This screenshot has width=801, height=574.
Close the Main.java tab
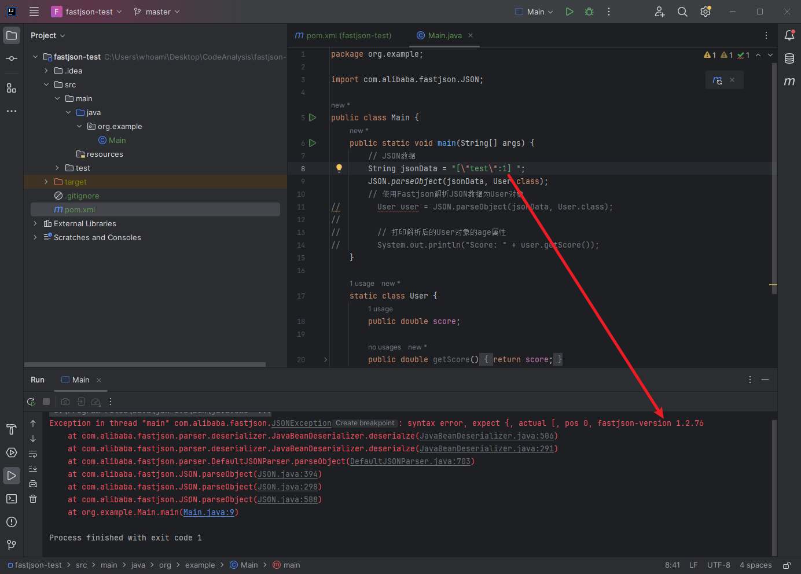coord(471,35)
